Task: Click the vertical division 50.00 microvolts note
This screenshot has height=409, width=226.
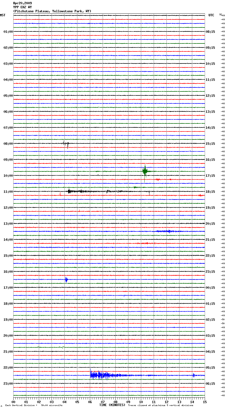Action: pos(34,406)
